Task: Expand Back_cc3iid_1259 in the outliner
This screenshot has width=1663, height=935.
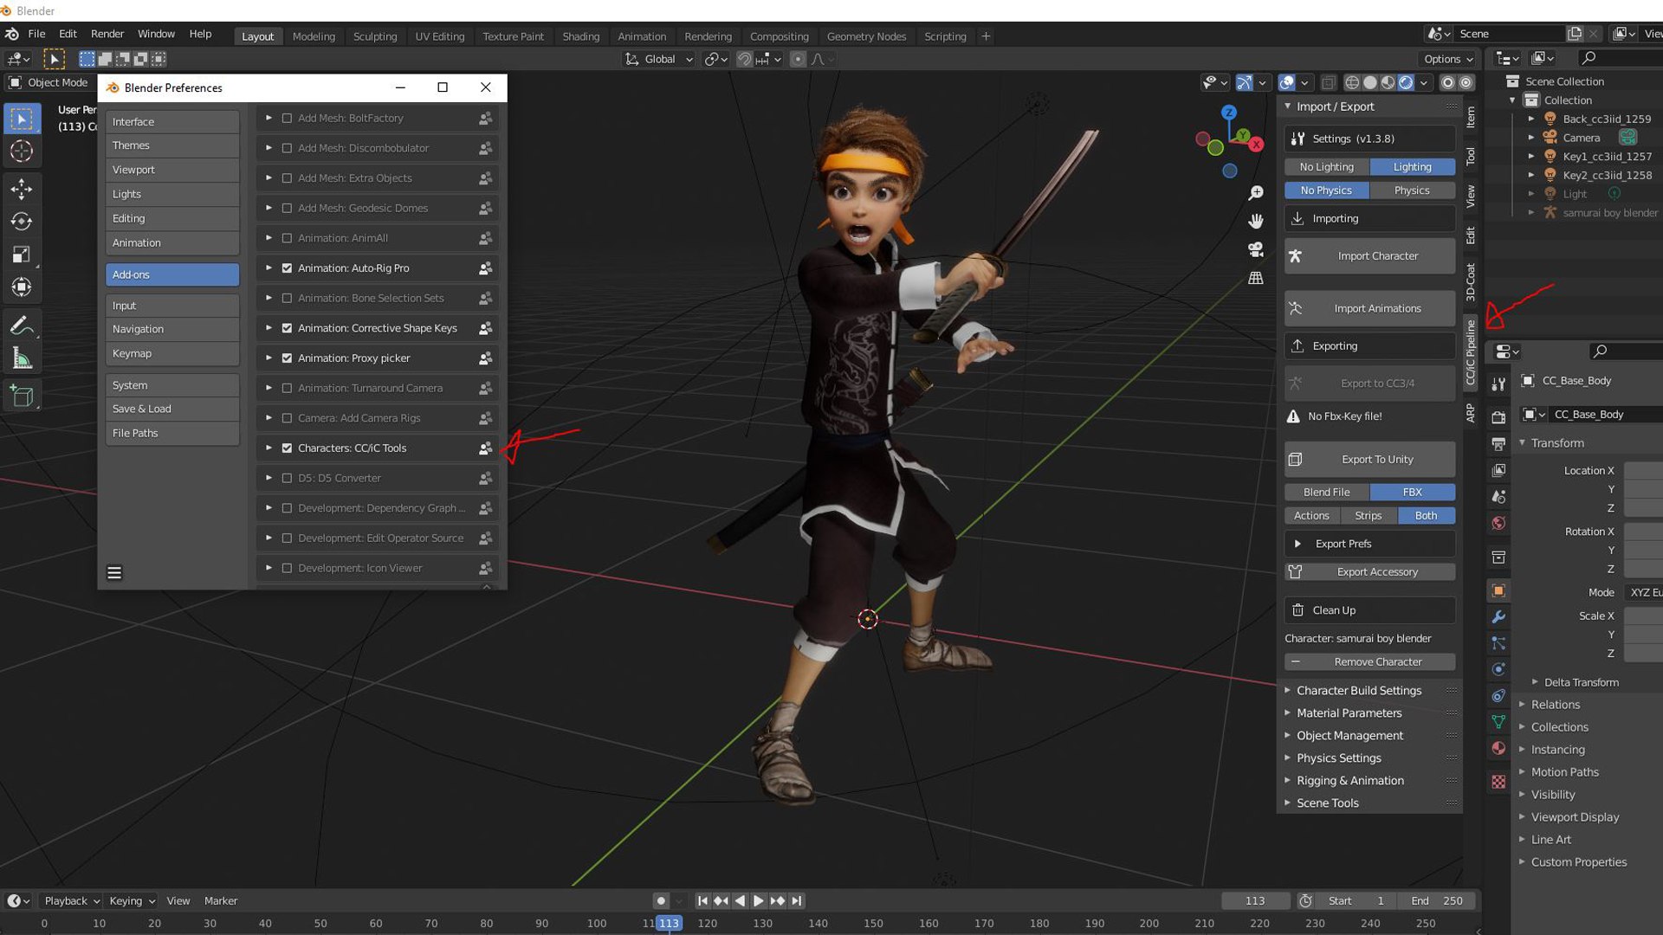Action: click(x=1531, y=119)
